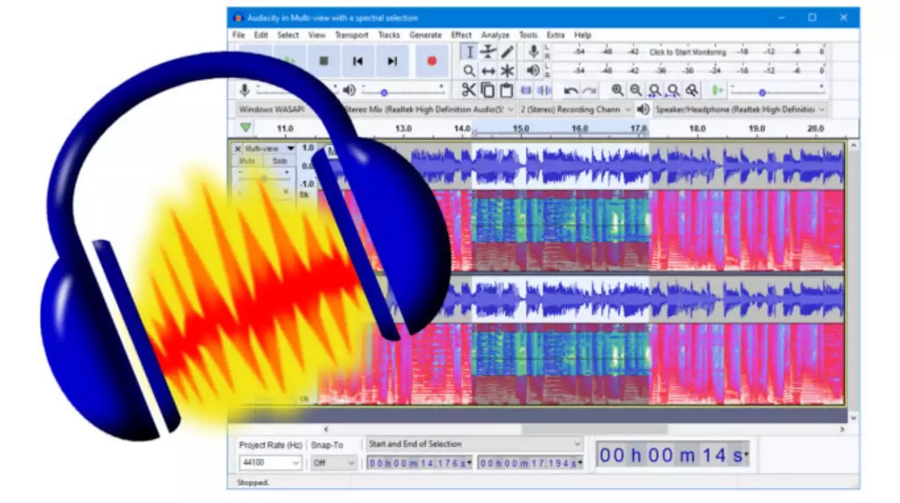Select the Envelope tool
Screen dimensions: 900x503
(488, 52)
